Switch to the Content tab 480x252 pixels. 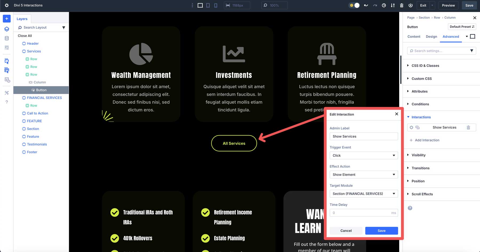tap(414, 36)
